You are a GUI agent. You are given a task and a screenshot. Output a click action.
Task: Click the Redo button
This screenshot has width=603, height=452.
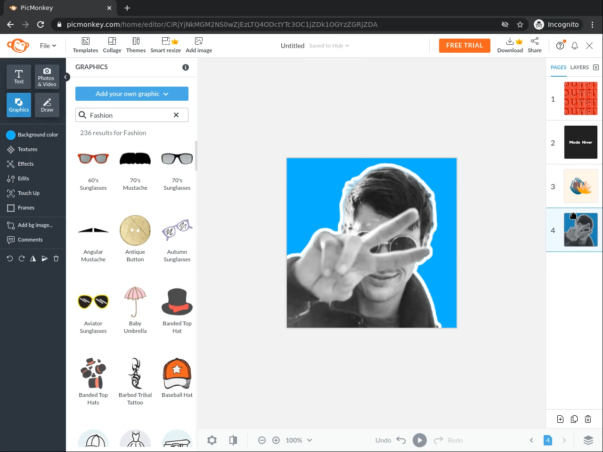[448, 440]
